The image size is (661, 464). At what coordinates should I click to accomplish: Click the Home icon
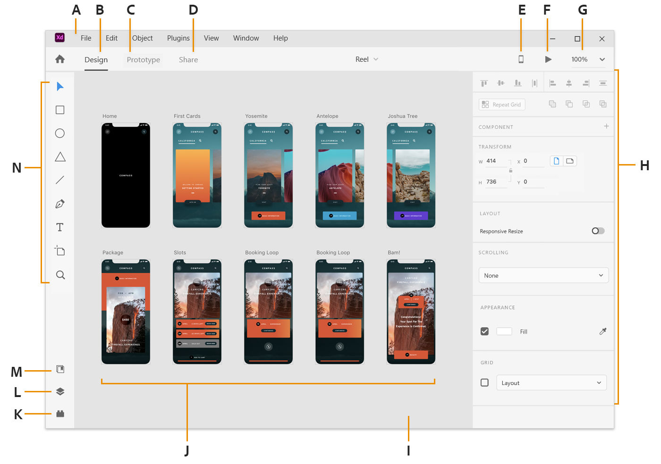click(x=60, y=59)
